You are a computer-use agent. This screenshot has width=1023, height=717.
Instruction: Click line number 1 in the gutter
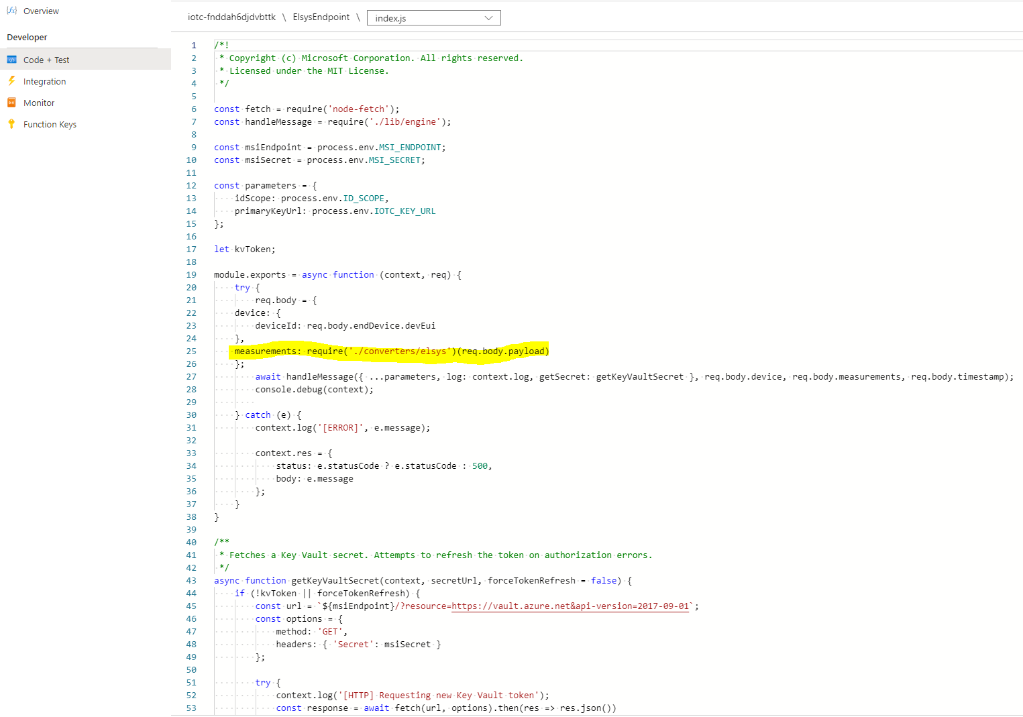(x=194, y=45)
